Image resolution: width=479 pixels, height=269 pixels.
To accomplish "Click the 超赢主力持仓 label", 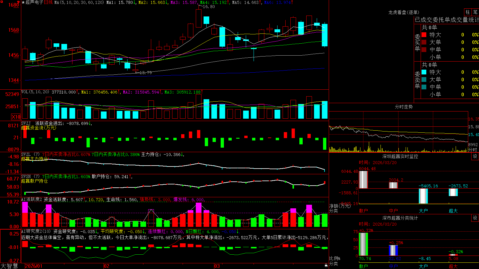I will pyautogui.click(x=34, y=159).
